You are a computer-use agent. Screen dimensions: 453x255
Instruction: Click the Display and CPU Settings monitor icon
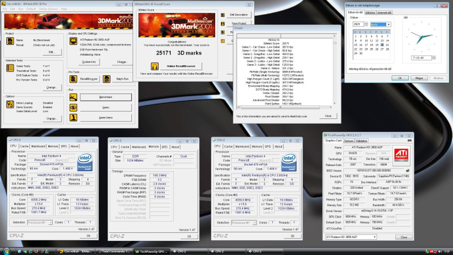pos(74,41)
